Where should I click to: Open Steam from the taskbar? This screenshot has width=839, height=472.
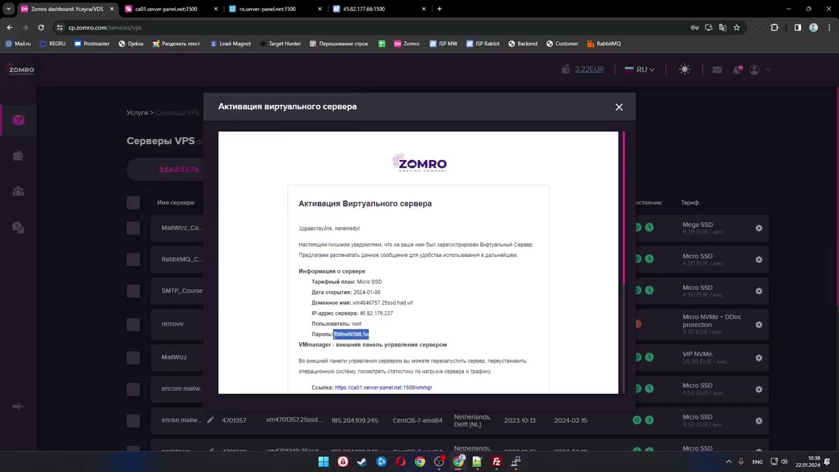[x=362, y=462]
